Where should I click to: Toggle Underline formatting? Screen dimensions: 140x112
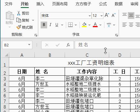coord(57,25)
